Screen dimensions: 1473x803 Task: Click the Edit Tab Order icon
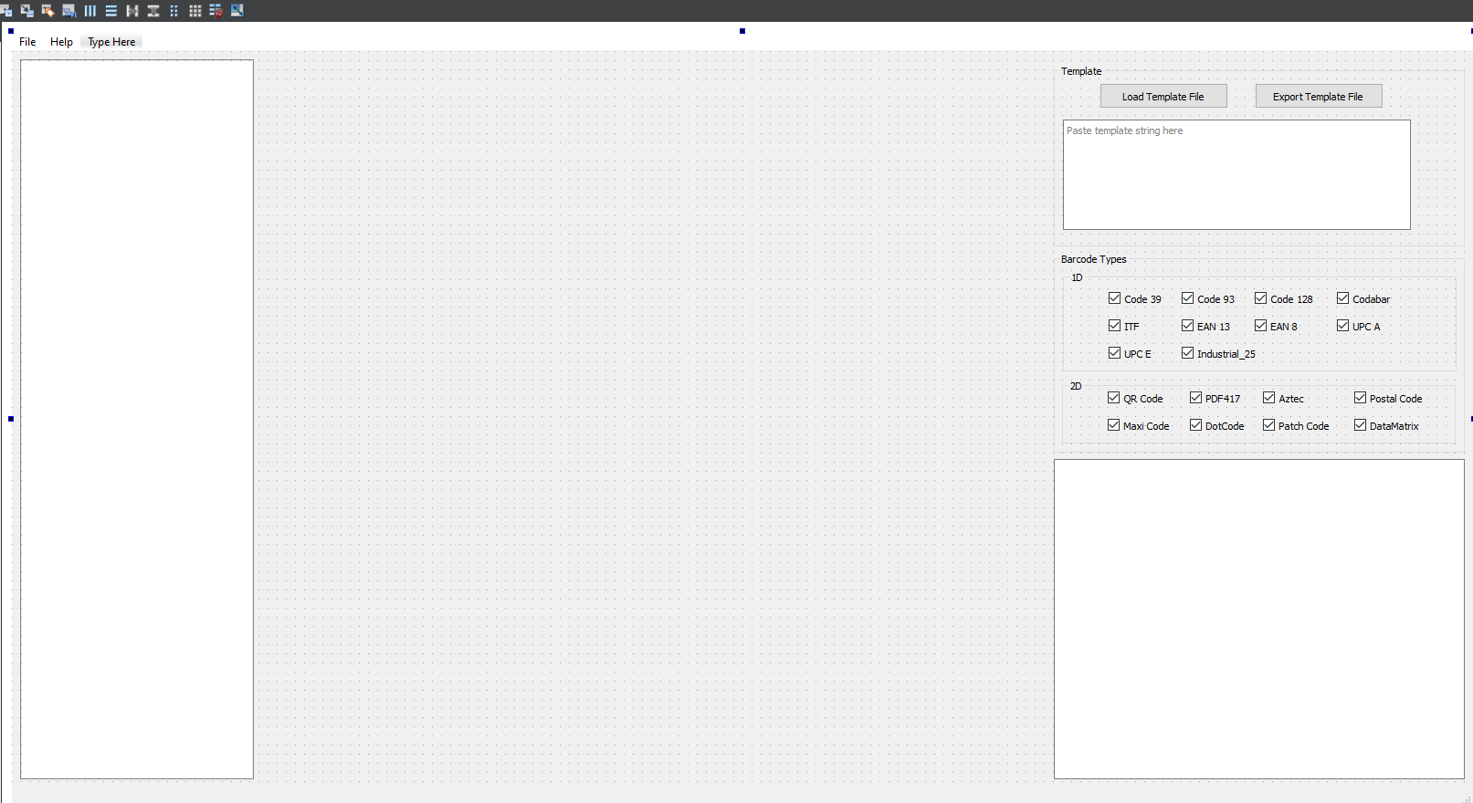pyautogui.click(x=68, y=11)
